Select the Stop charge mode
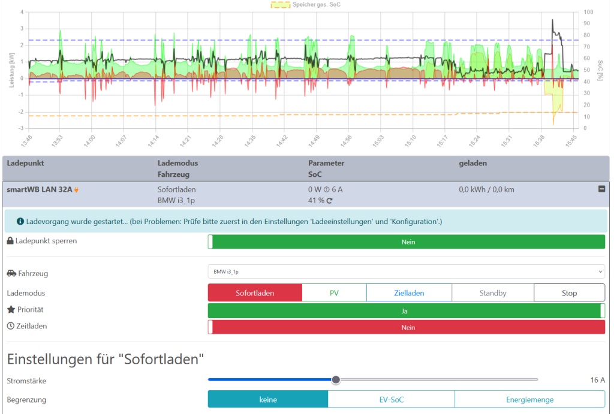The image size is (614, 414). pyautogui.click(x=570, y=293)
